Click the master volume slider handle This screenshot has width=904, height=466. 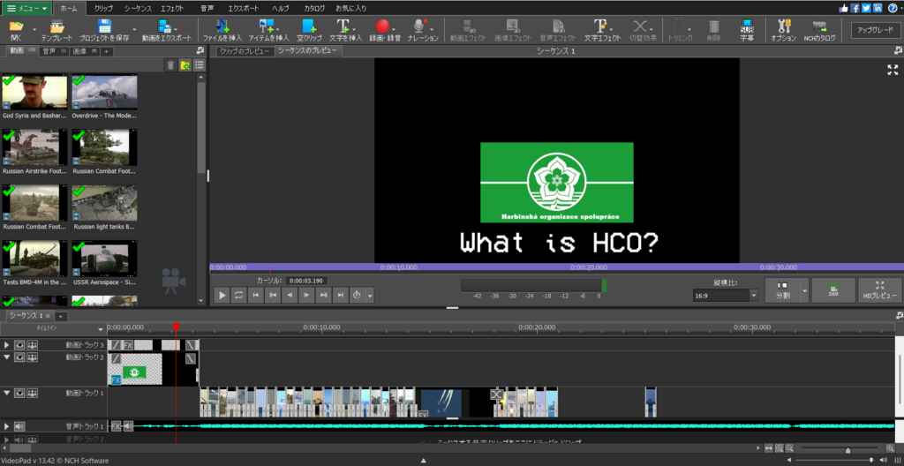click(871, 460)
